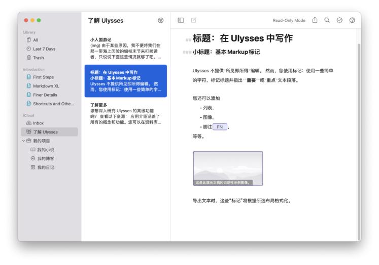379x265 pixels.
Task: Select Last 7 Days group
Action: 50,49
